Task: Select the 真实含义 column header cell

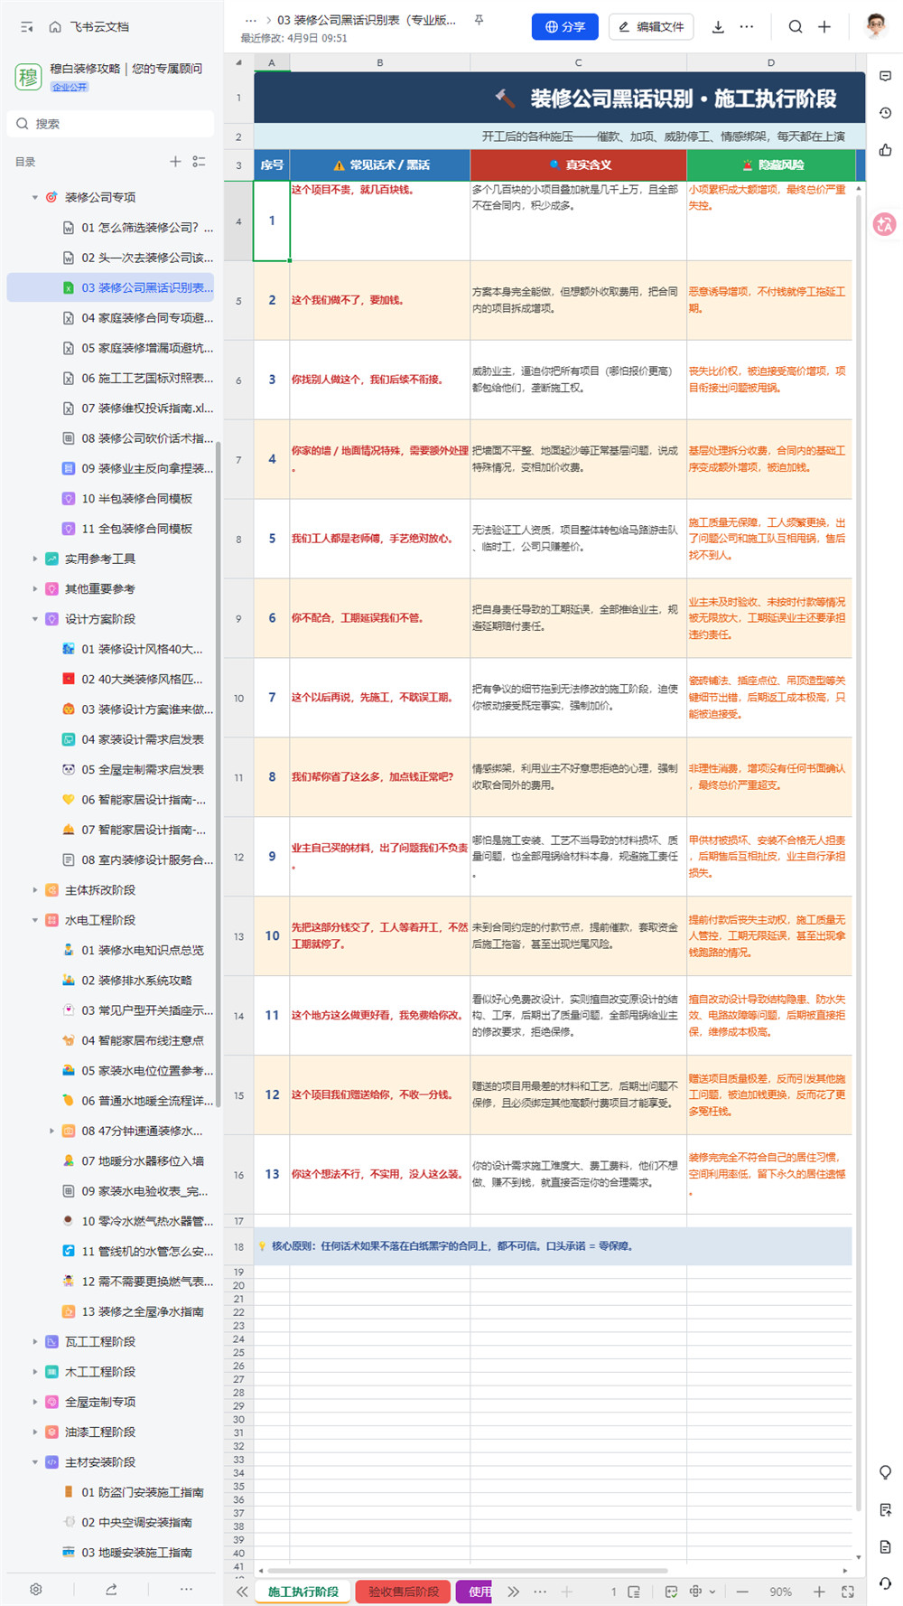Action: (579, 164)
